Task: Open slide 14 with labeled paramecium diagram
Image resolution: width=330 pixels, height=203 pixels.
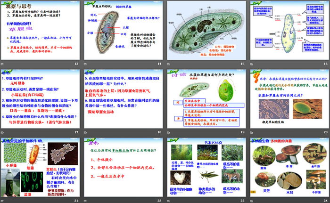Action: (x=124, y=30)
